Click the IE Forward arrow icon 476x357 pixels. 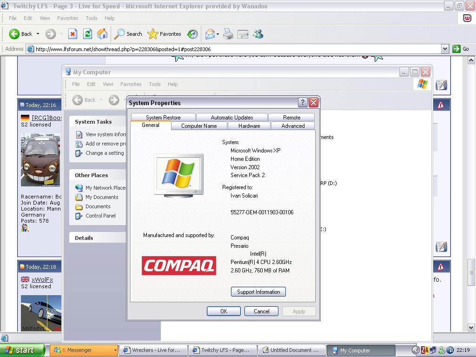(x=51, y=34)
